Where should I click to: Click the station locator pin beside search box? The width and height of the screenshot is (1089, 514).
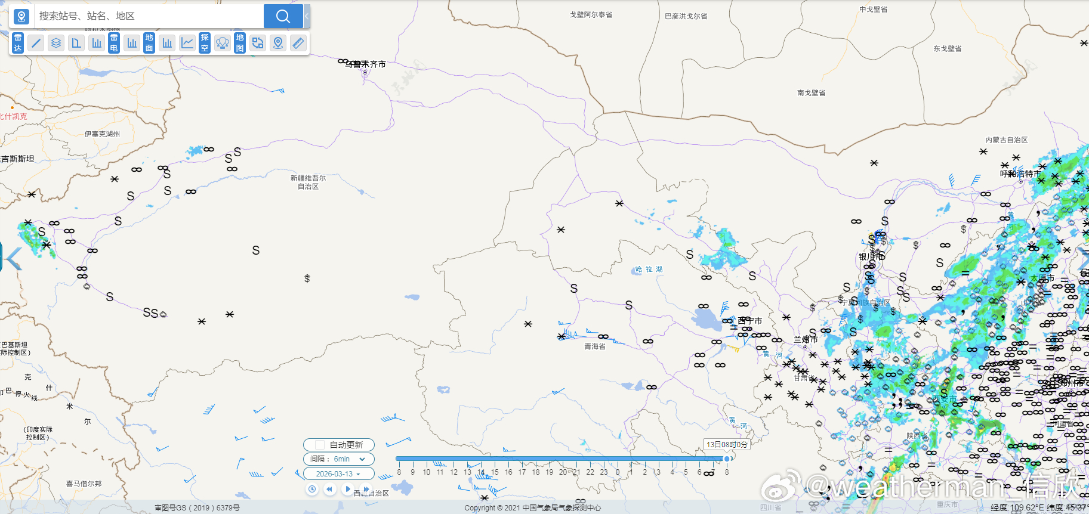pyautogui.click(x=21, y=16)
